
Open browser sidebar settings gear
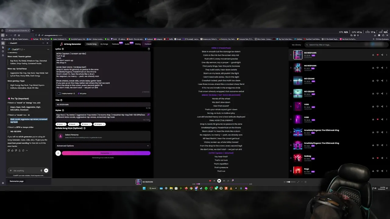(x=3, y=183)
